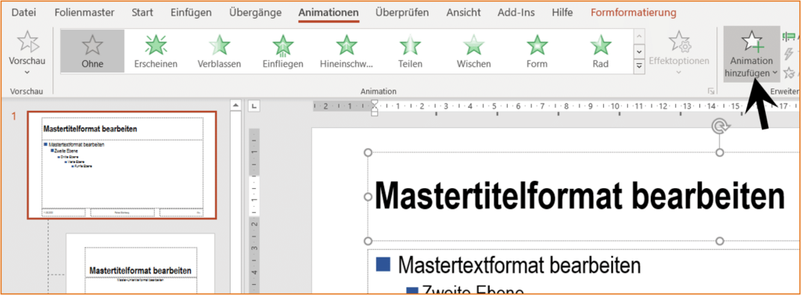The width and height of the screenshot is (801, 295).
Task: Click the vertical ruler
Action: pos(254,211)
